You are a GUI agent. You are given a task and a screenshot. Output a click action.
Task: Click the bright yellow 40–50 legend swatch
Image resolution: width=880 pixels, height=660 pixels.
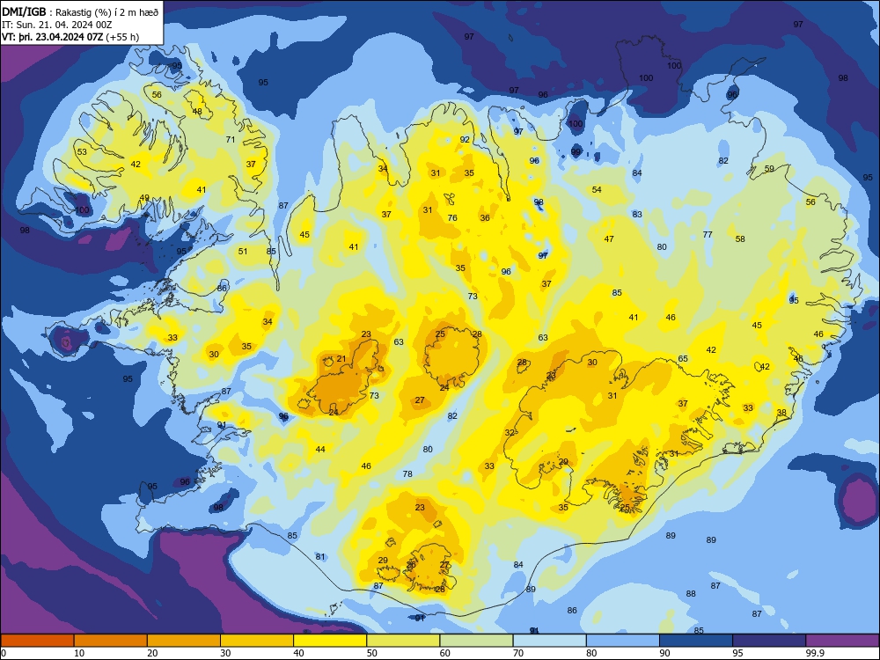(x=330, y=641)
